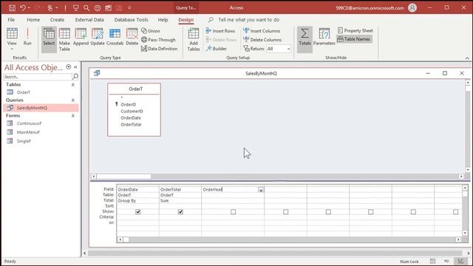Click the Sum total cell under OrderTotal

click(x=180, y=200)
